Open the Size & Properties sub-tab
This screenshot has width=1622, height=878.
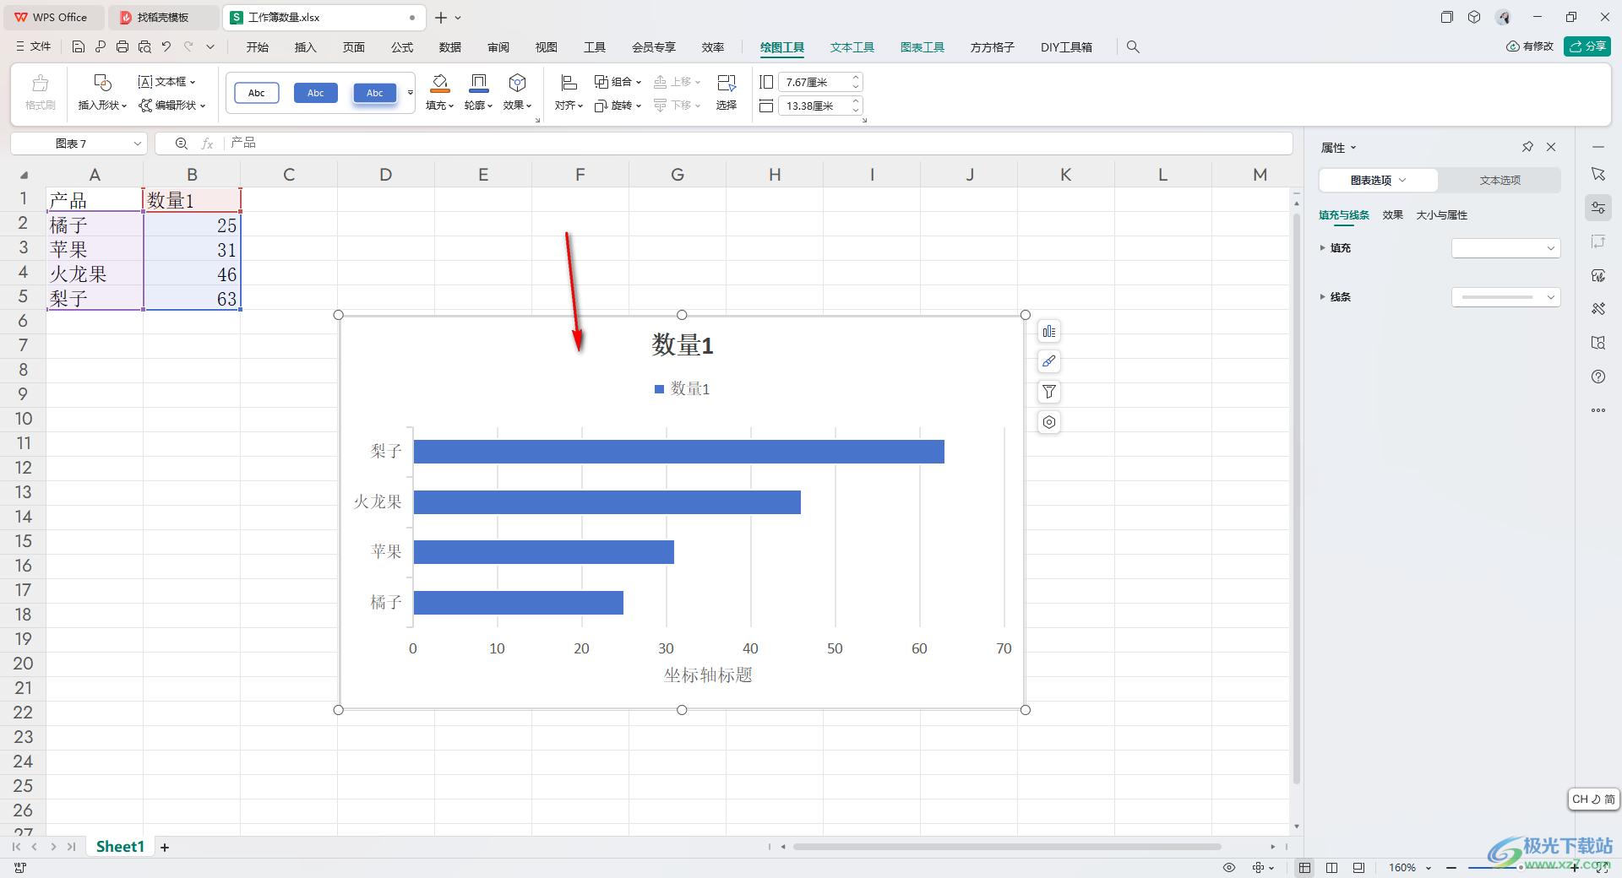coord(1441,215)
